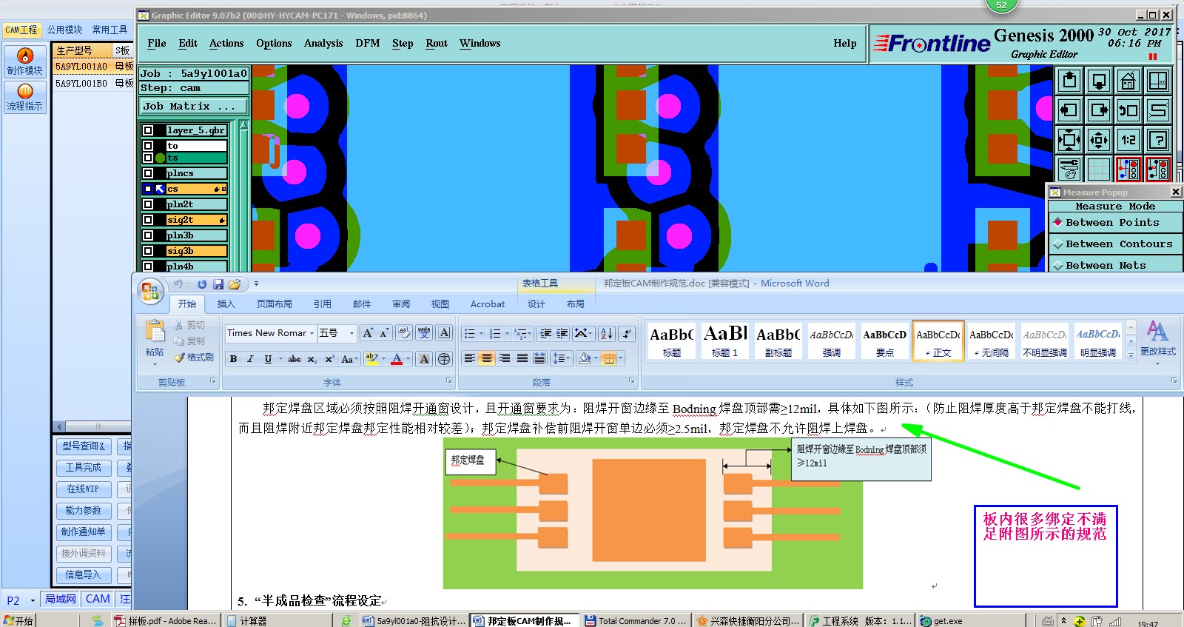Click the Save icon in Word quick toolbar
Viewport: 1184px width, 627px height.
218,284
